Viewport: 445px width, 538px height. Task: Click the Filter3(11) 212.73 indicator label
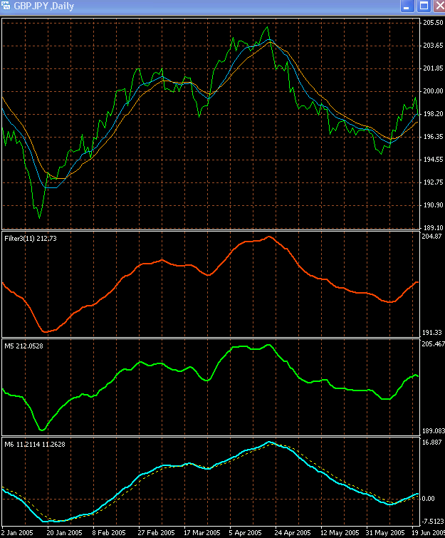(x=31, y=239)
